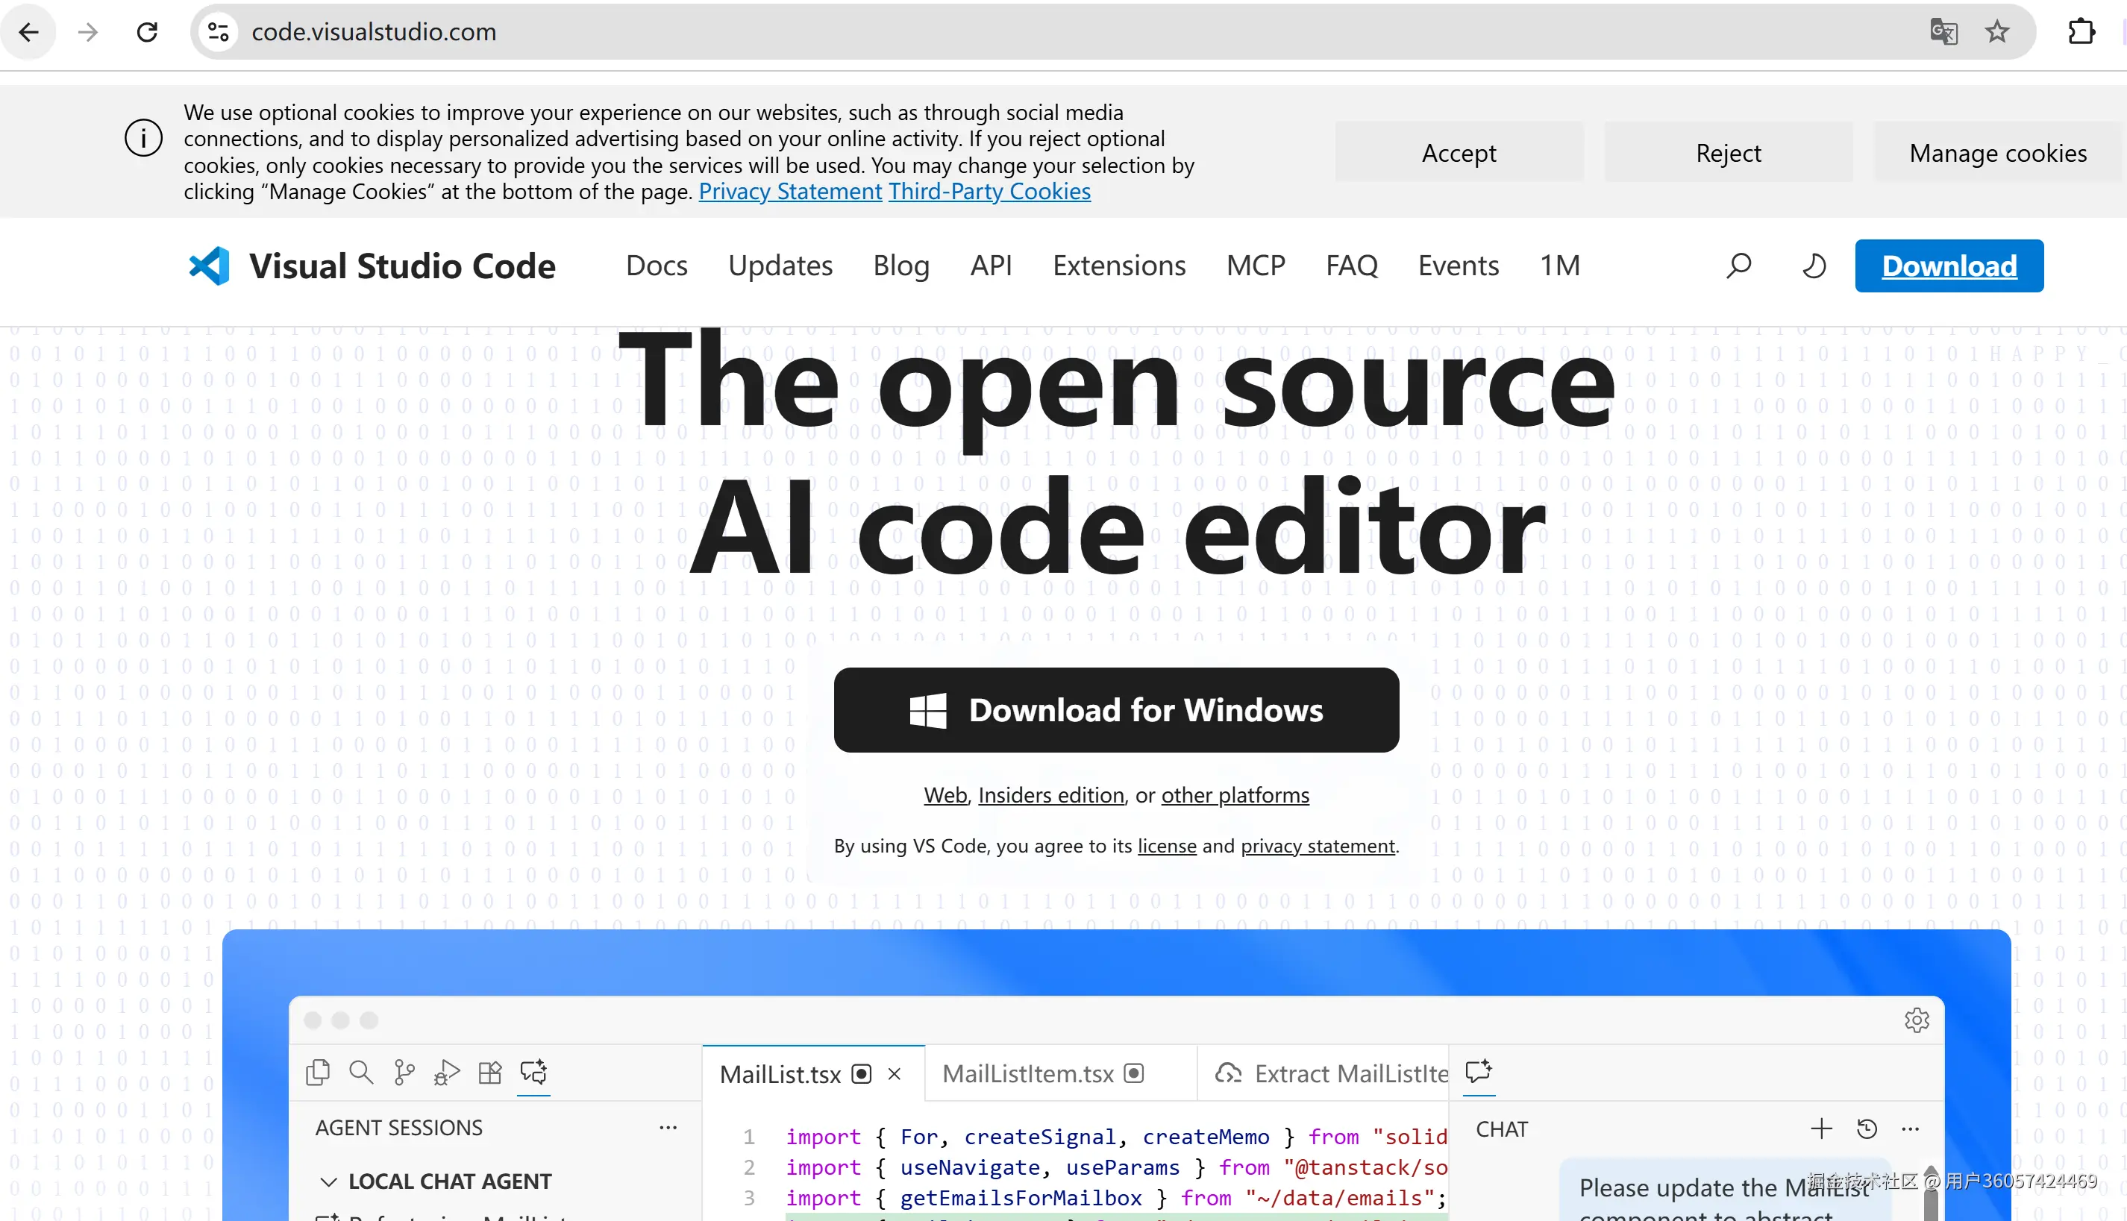Switch to the MailList.tsx editor tab
The width and height of the screenshot is (2127, 1221).
click(x=812, y=1073)
